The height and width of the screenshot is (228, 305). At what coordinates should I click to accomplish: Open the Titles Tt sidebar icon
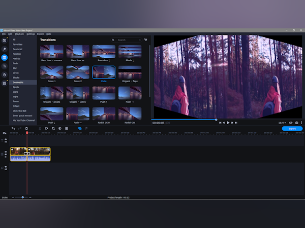4,66
